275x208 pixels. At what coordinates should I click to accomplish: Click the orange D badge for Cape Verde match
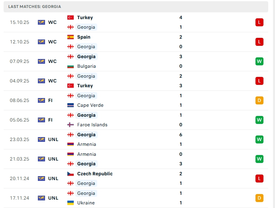tap(259, 100)
